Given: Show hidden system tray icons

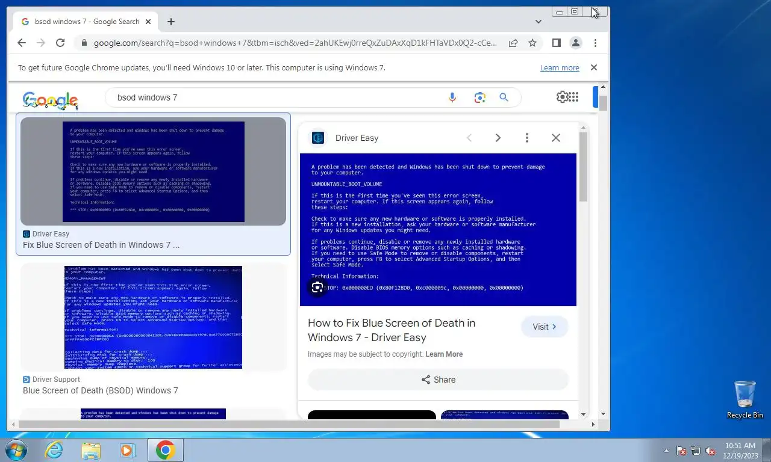Looking at the screenshot, I should [666, 451].
